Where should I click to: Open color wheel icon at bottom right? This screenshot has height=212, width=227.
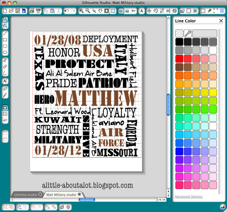(x=222, y=207)
